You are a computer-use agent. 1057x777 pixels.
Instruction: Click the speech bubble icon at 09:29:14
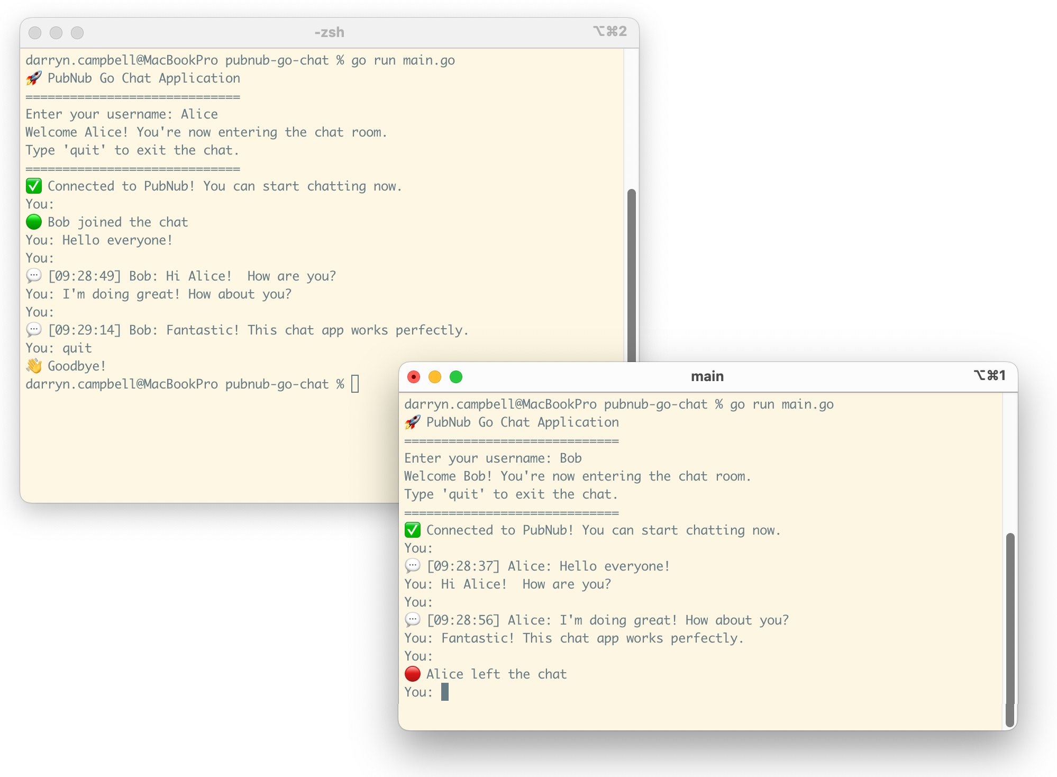click(34, 330)
